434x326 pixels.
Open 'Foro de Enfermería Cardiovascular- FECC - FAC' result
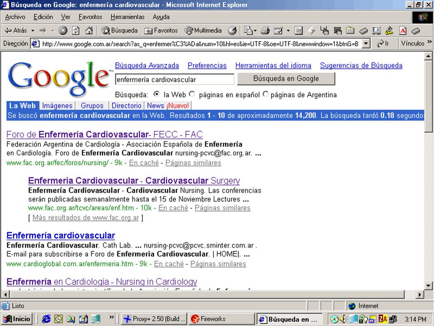104,134
